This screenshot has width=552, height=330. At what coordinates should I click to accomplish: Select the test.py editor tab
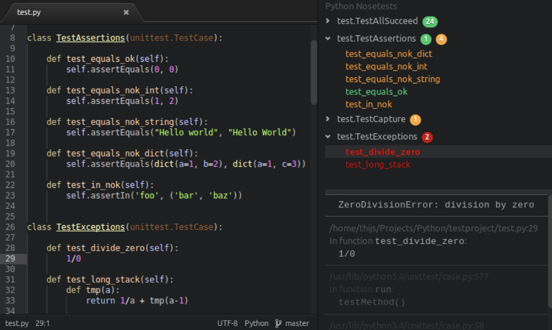click(72, 12)
